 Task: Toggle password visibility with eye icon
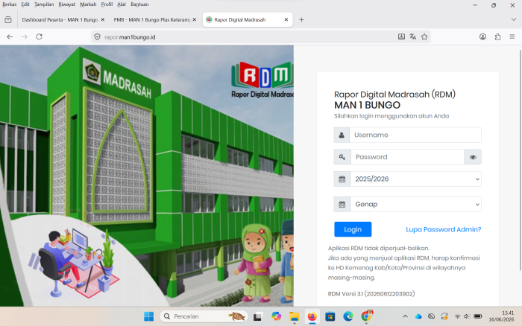pyautogui.click(x=473, y=157)
